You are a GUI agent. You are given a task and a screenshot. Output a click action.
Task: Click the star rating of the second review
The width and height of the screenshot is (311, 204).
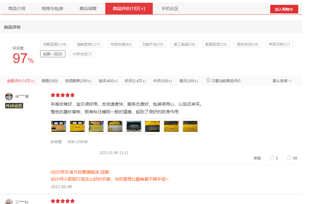pos(62,201)
